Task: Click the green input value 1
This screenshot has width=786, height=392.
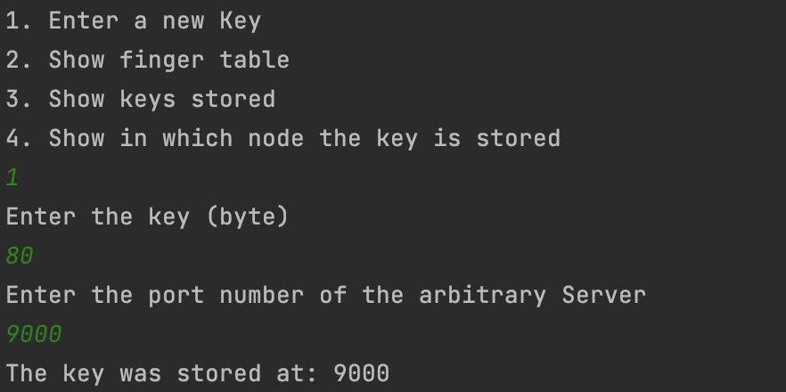Action: click(x=12, y=178)
